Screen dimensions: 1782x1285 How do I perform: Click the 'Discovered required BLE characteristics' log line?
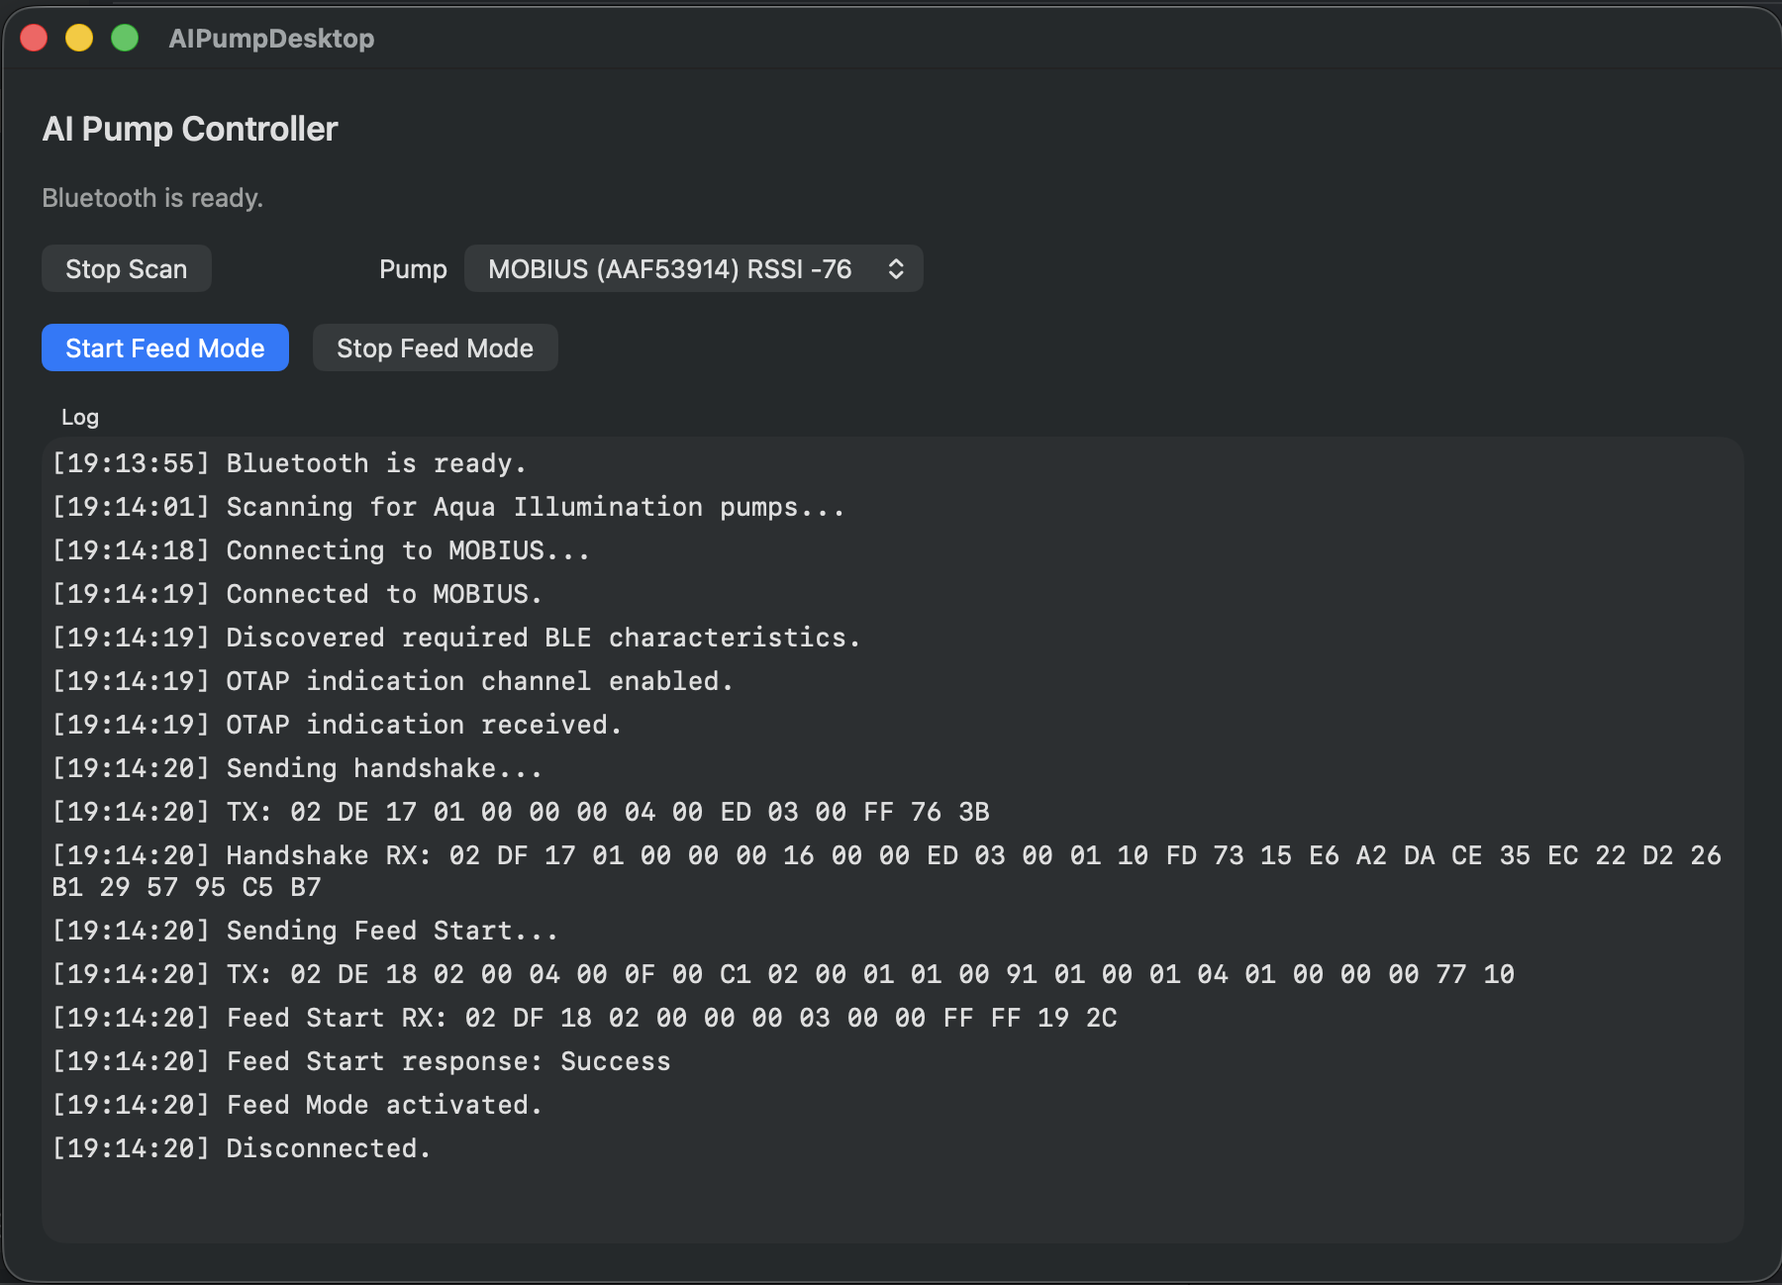455,638
